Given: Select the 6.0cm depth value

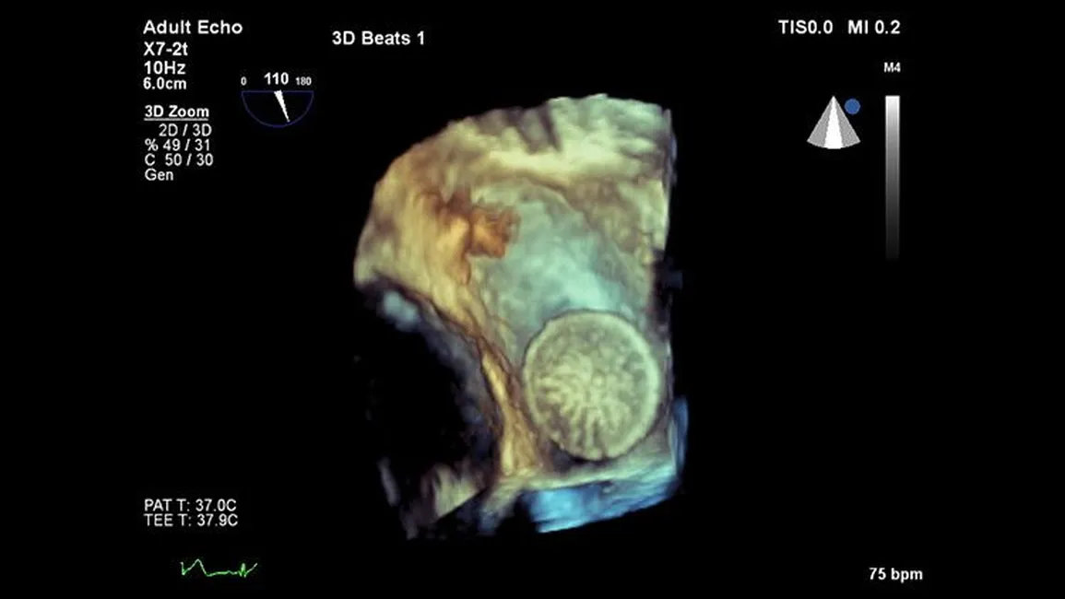Looking at the screenshot, I should pyautogui.click(x=166, y=83).
